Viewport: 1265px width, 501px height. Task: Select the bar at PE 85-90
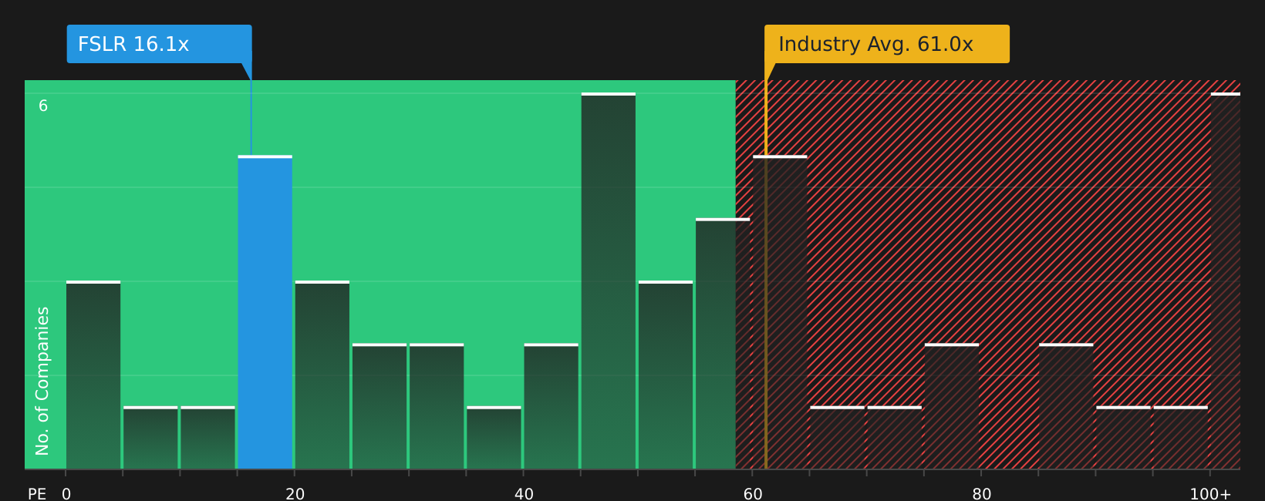1066,406
